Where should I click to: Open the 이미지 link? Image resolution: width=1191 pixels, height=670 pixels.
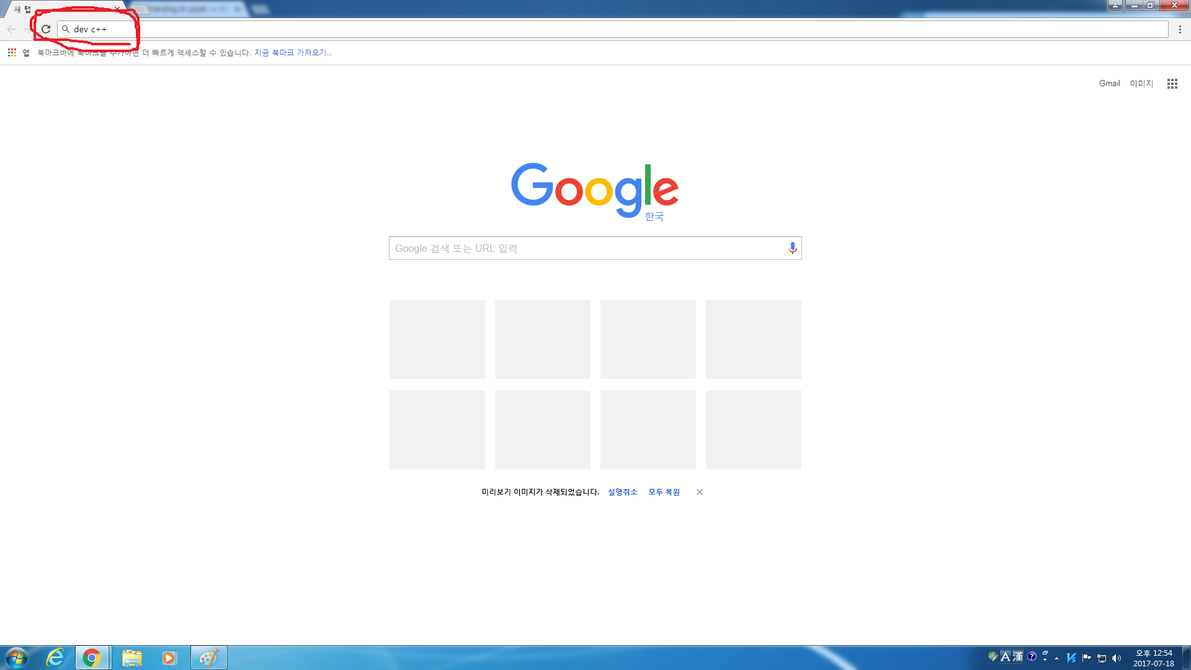[x=1141, y=83]
